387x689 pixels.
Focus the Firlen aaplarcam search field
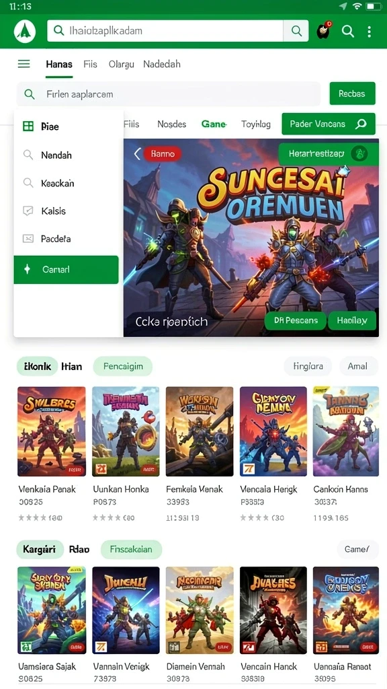click(x=169, y=94)
